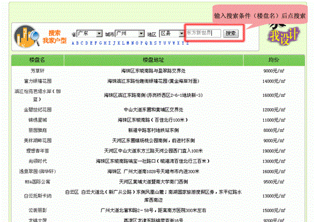Filter by letter G link
Screen dimensions: 315x222
(100, 43)
